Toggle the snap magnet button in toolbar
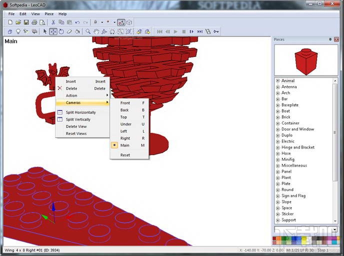Image resolution: width=344 pixels, height=256 pixels. pyautogui.click(x=121, y=22)
